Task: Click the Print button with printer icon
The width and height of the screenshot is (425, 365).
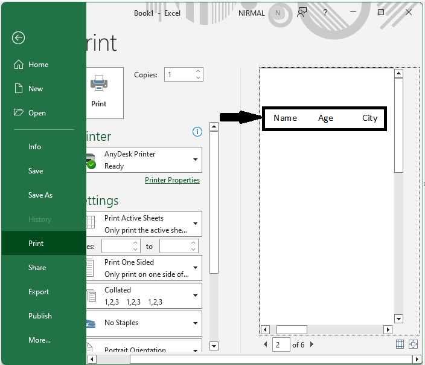Action: coord(100,92)
